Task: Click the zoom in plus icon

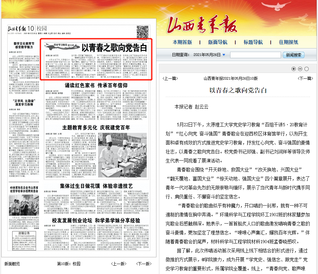Action: click(294, 69)
